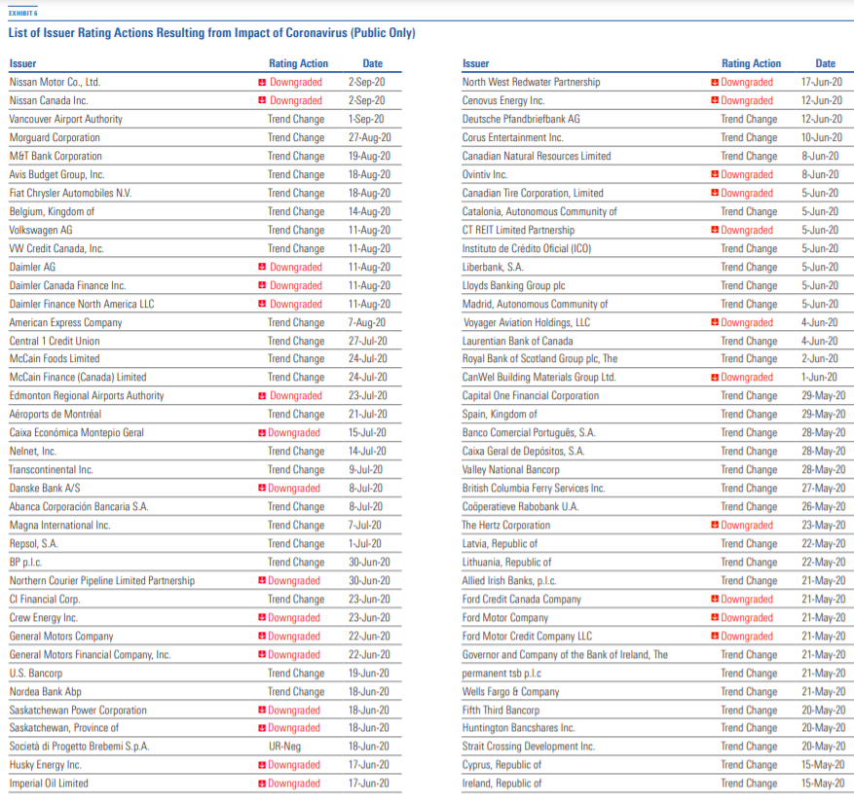Select the red downgrade icon for Ford Motor Company

715,617
